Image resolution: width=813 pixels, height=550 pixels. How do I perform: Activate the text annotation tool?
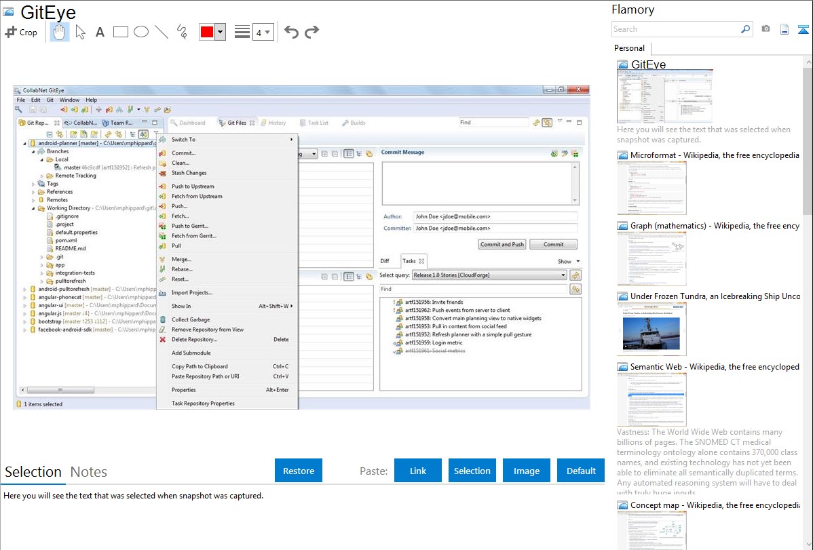pyautogui.click(x=100, y=32)
